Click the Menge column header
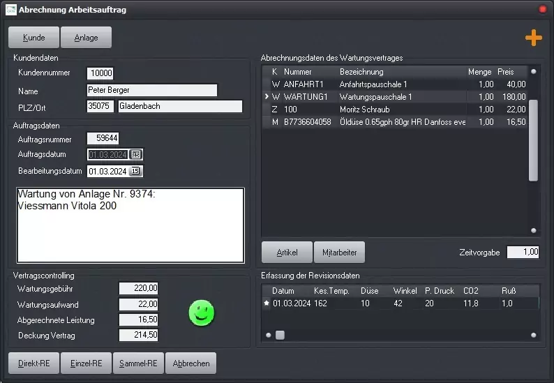 click(x=480, y=72)
